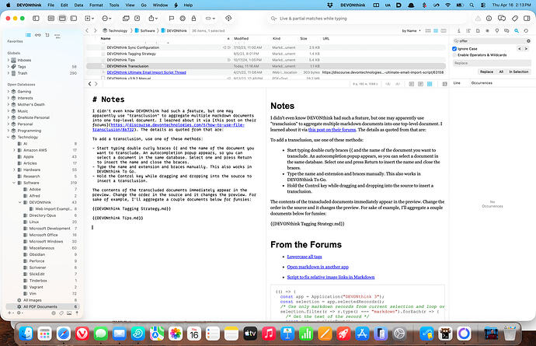This screenshot has width=536, height=346.
Task: Toggle the Ignore Case checkbox
Action: 454,49
